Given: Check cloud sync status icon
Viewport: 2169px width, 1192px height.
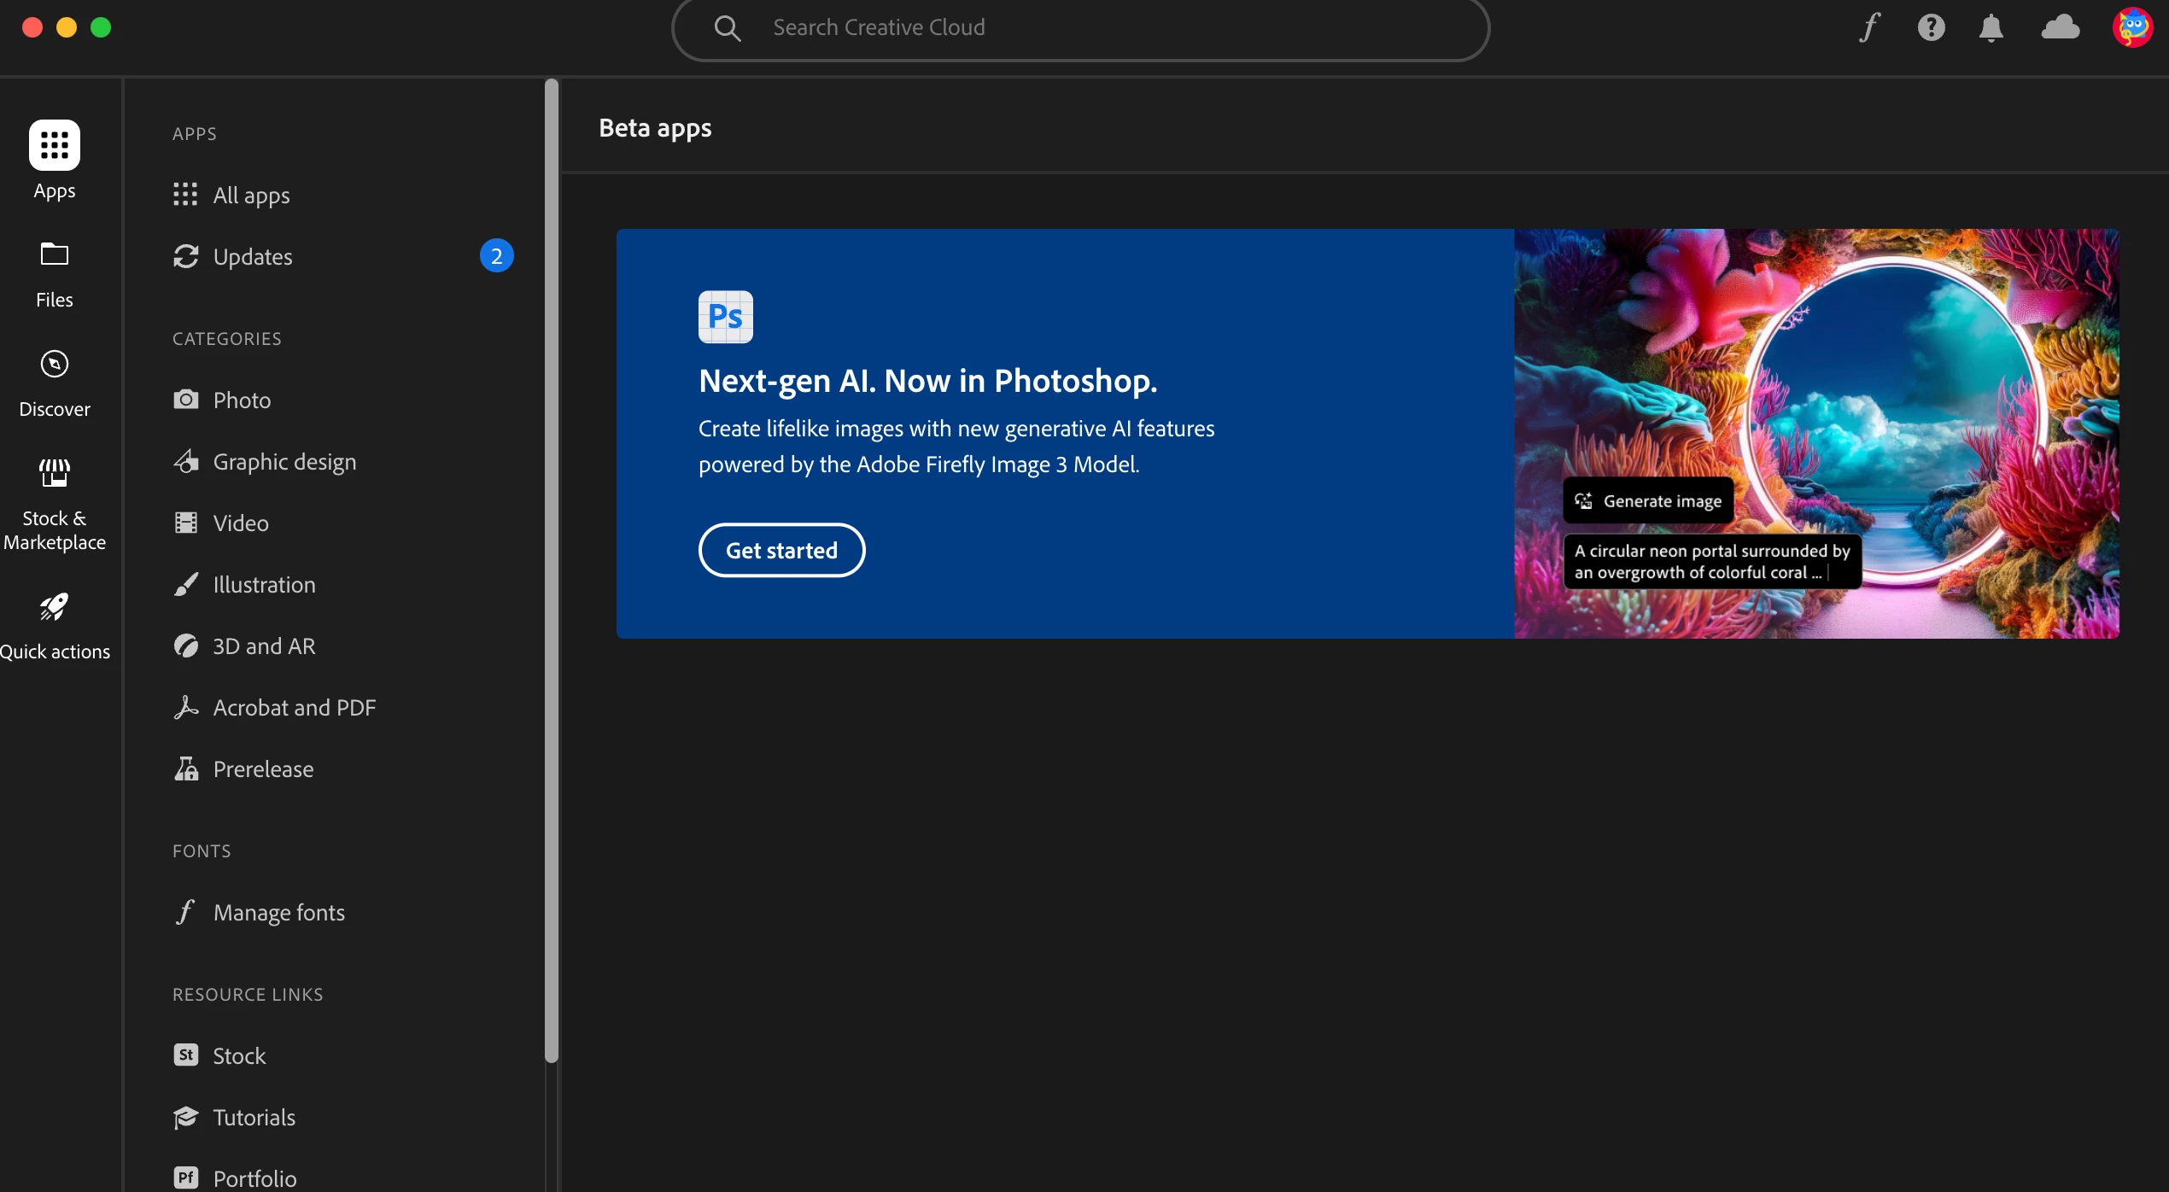Looking at the screenshot, I should click(2060, 27).
